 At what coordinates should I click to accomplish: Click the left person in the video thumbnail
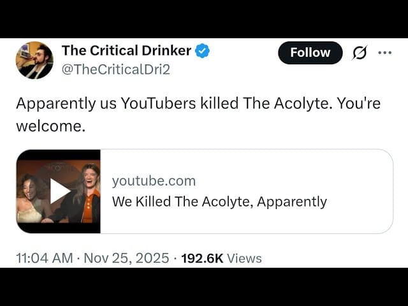30,201
